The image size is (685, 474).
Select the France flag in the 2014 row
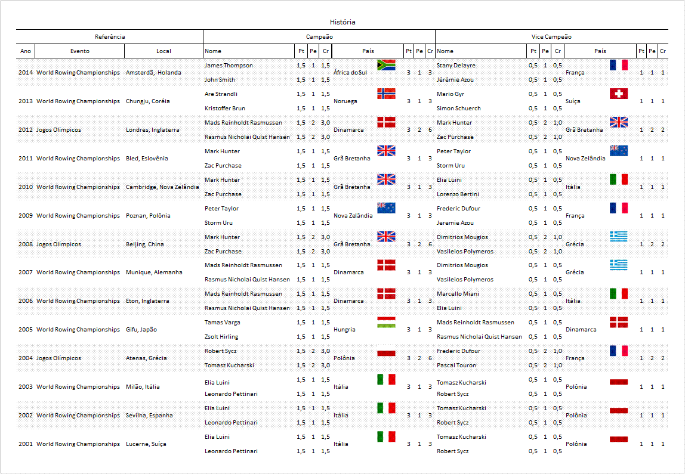(x=619, y=65)
